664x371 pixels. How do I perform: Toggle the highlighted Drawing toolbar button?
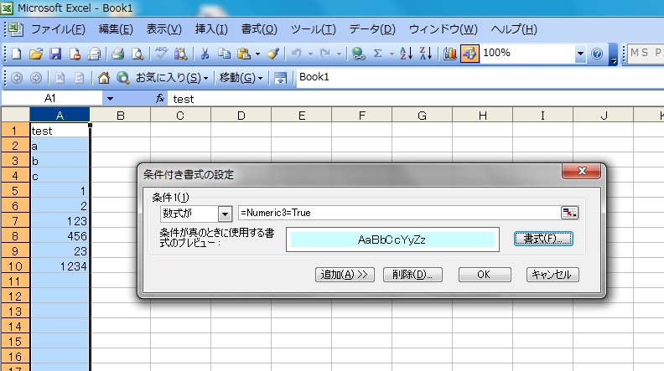469,54
